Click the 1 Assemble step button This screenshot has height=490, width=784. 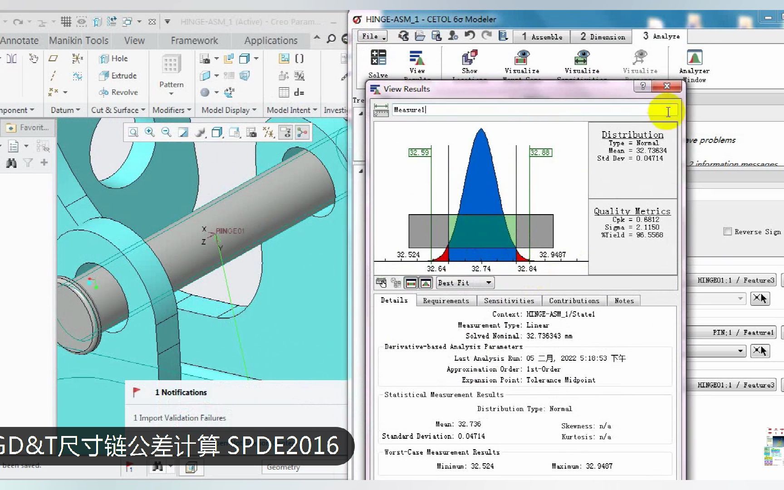542,37
